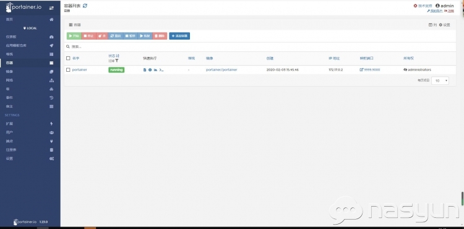Click the red Remove button with the trash icon
The image size is (464, 229).
pos(160,36)
